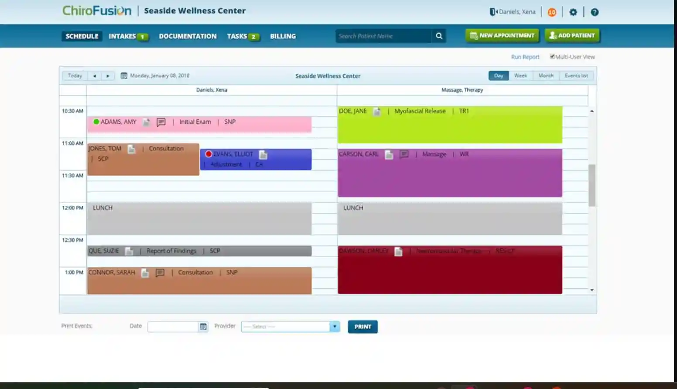Click the back arrow to view previous day
Screen dimensions: 677x389
[x=94, y=75]
